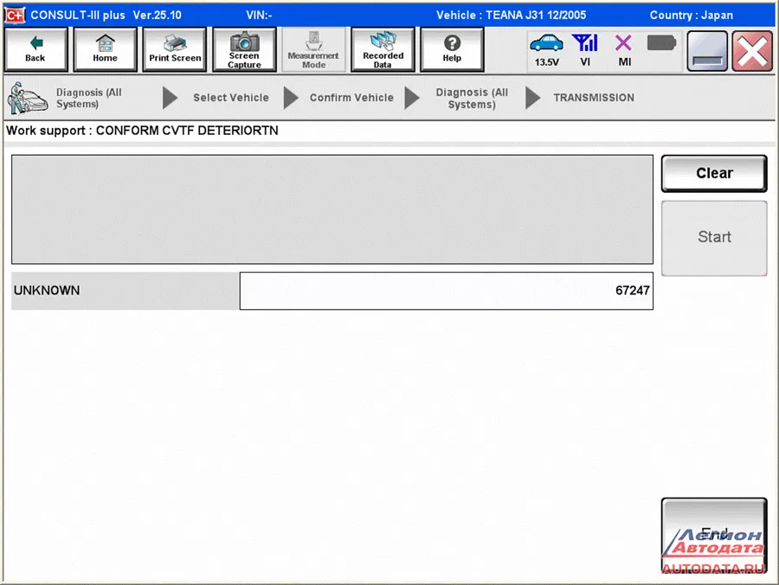
Task: Close the application with red X
Action: [x=752, y=51]
